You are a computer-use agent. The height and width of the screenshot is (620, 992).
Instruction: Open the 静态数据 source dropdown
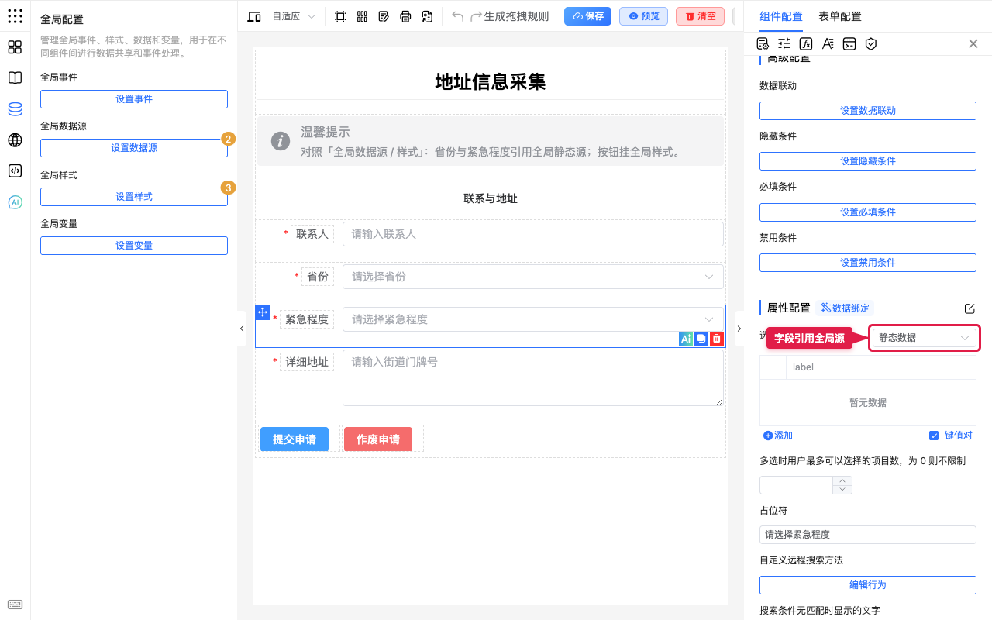point(924,338)
